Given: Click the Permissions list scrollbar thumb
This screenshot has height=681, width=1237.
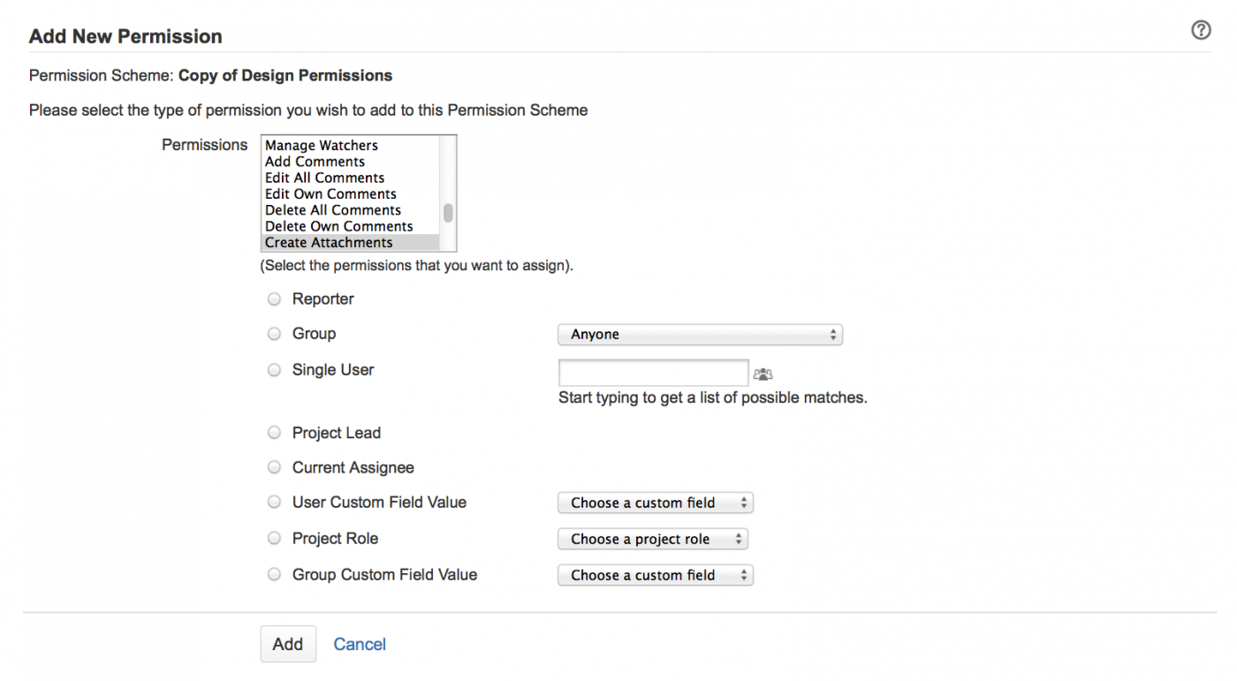Looking at the screenshot, I should 449,213.
